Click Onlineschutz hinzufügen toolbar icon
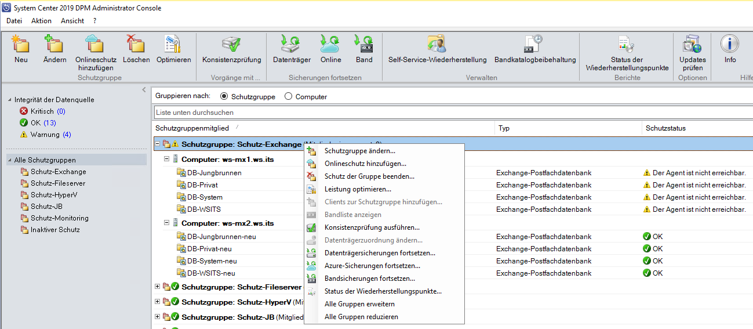The width and height of the screenshot is (753, 329). tap(96, 44)
